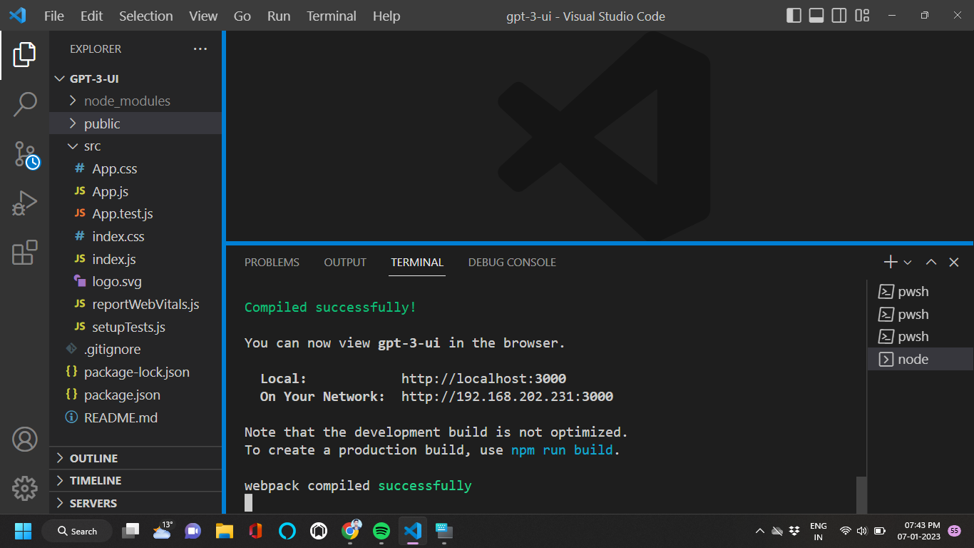
Task: Open the Search view
Action: [25, 103]
